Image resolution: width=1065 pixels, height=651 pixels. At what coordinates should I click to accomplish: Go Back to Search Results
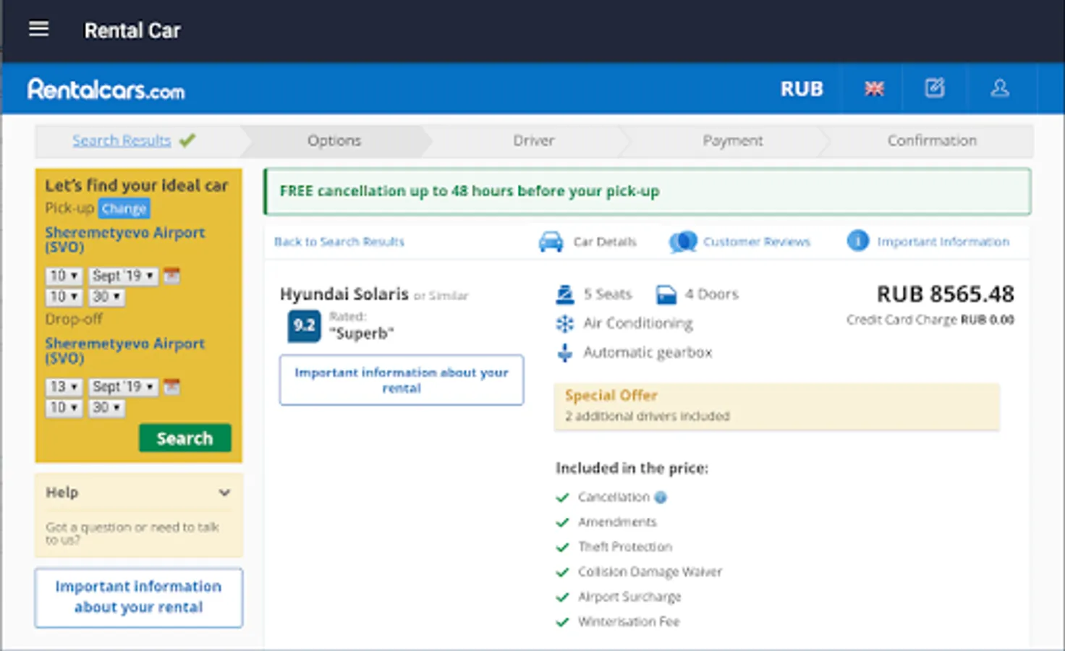point(339,242)
